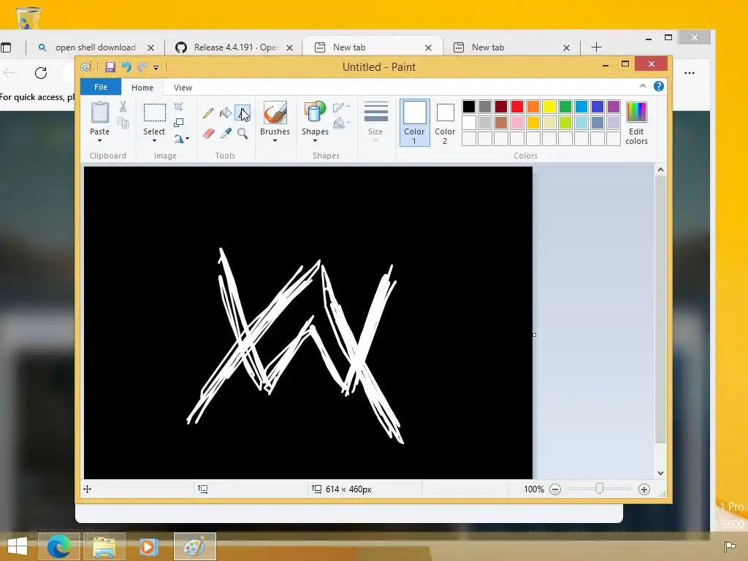Click the browser tab actions icon
Image resolution: width=748 pixels, height=561 pixels.
[x=6, y=47]
